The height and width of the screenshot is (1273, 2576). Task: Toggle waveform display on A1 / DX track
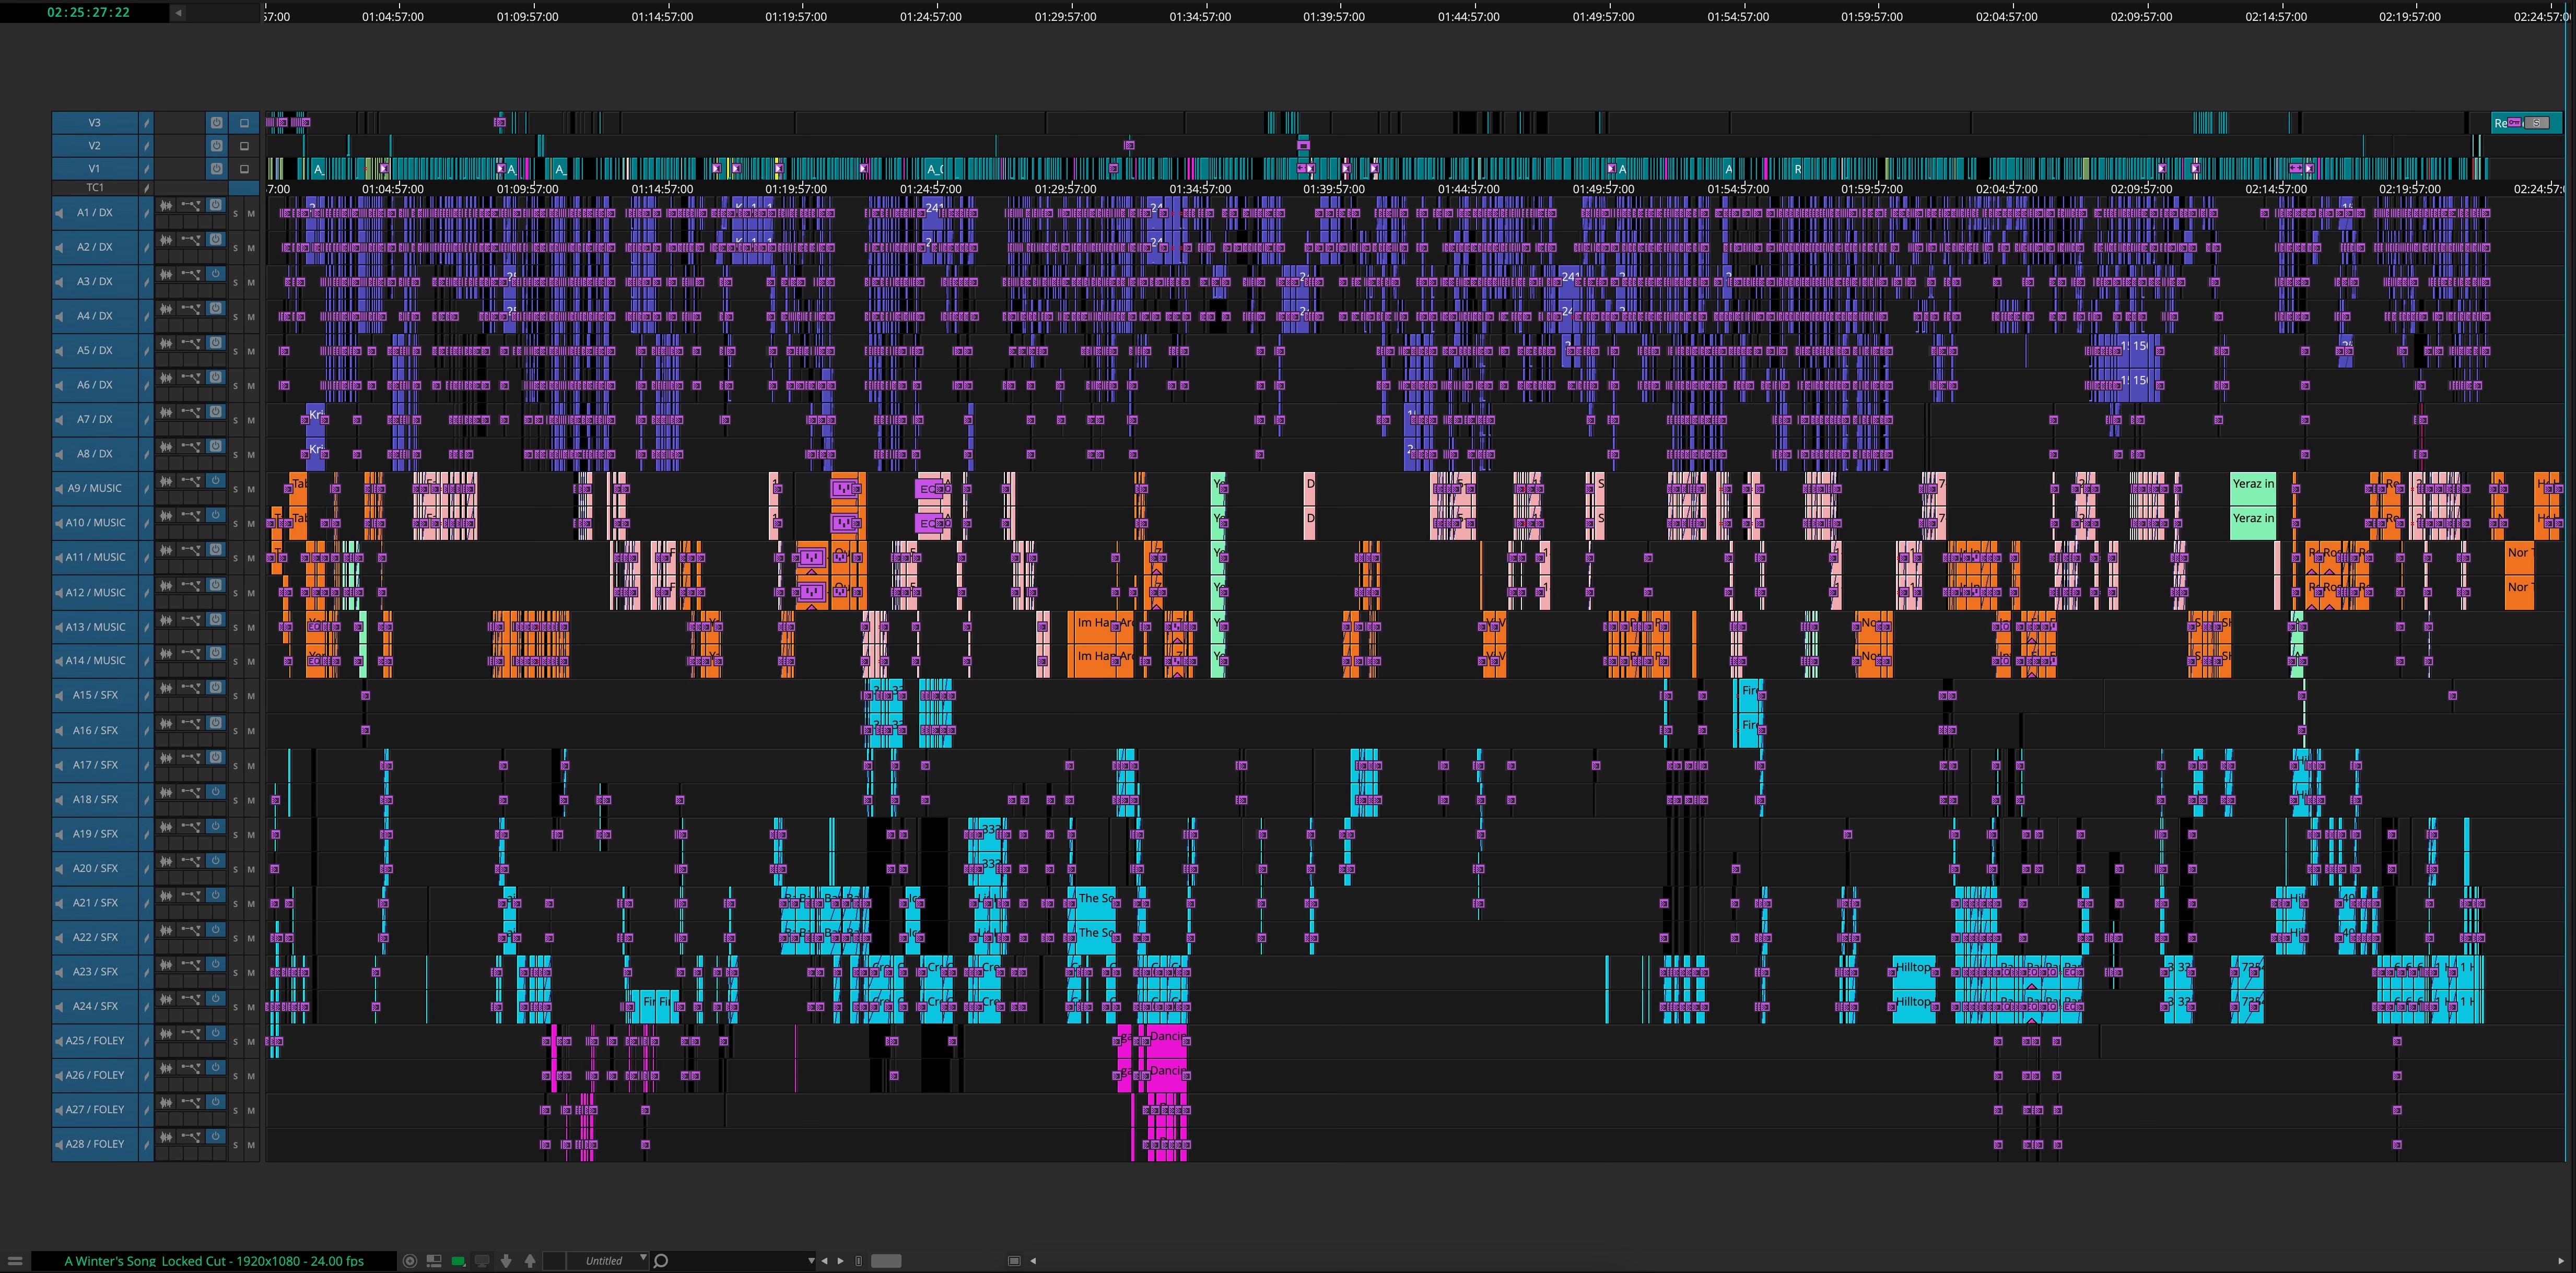(166, 205)
